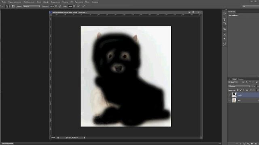
Task: Filter layers by pixel layers icon
Action: click(x=243, y=82)
